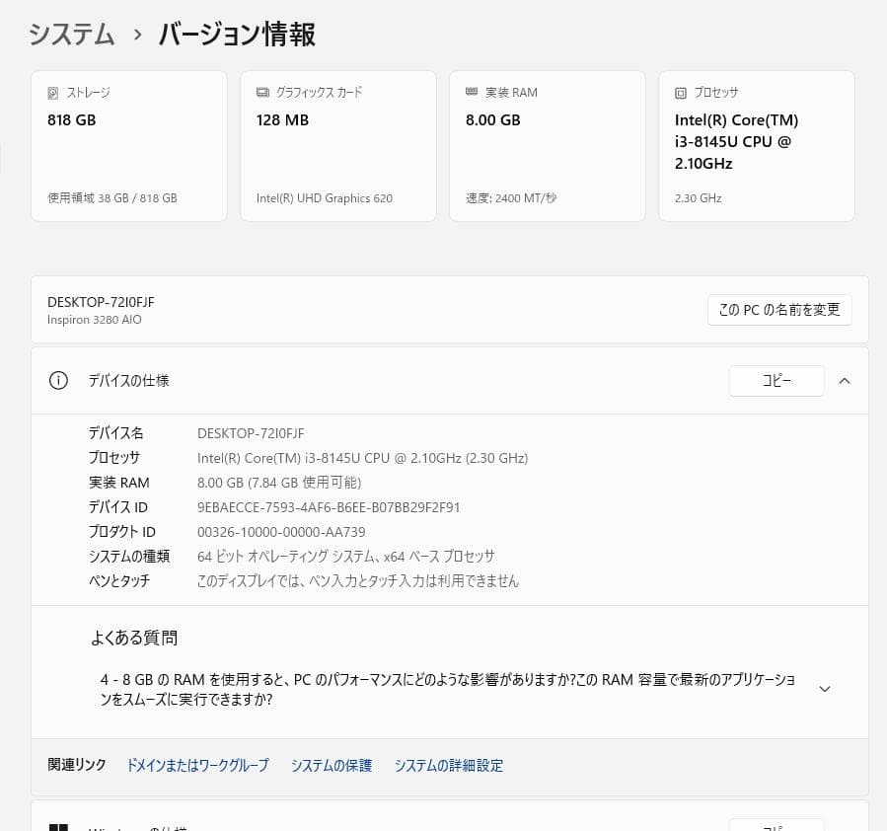Open システムの詳細設定 link
Screen dimensions: 887x831
point(448,765)
